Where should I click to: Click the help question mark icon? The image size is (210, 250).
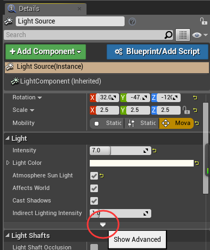[132, 22]
